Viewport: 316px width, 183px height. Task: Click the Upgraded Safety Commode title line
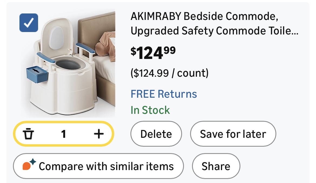(214, 31)
